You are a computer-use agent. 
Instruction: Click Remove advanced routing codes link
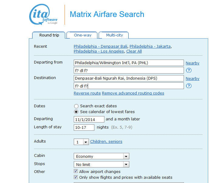tap(133, 93)
